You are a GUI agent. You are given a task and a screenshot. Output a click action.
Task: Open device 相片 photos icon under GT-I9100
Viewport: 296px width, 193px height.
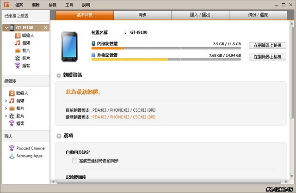click(x=18, y=50)
